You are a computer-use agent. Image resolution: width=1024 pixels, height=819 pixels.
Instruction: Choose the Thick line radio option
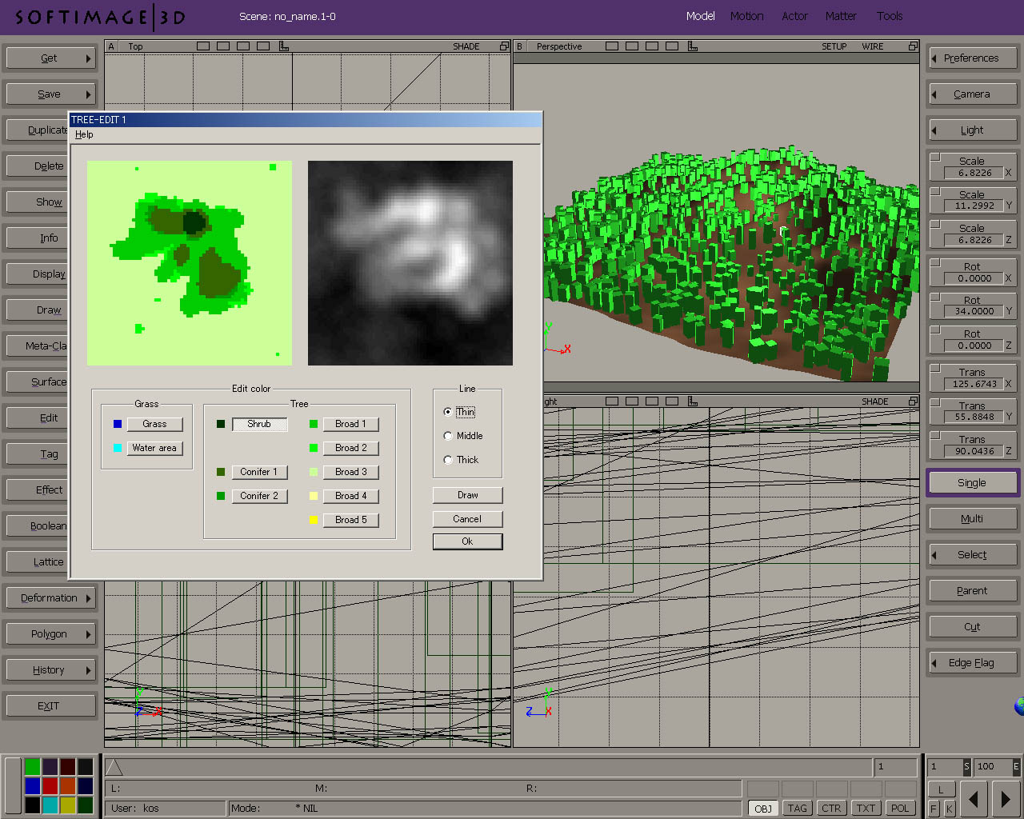point(448,460)
